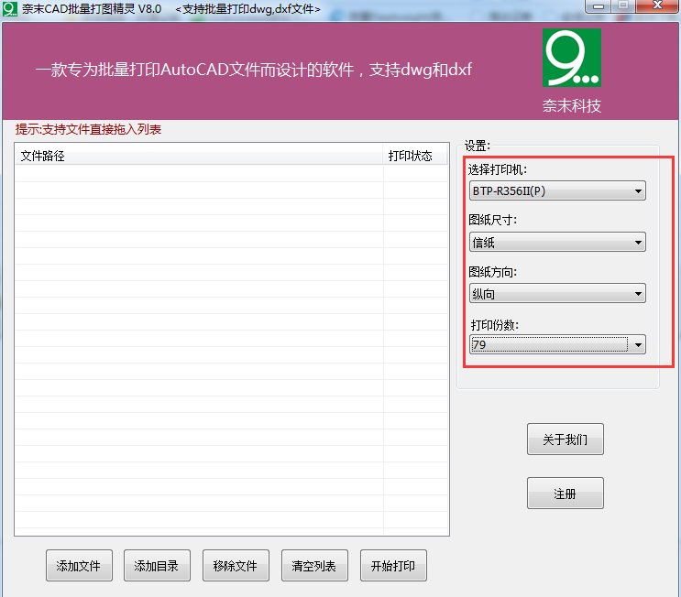
Task: Click the 选择打印机: label
Action: click(x=498, y=169)
